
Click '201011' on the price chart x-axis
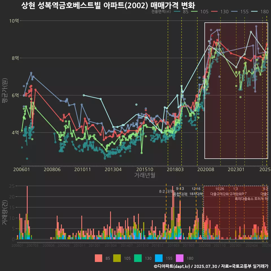pos(83,169)
